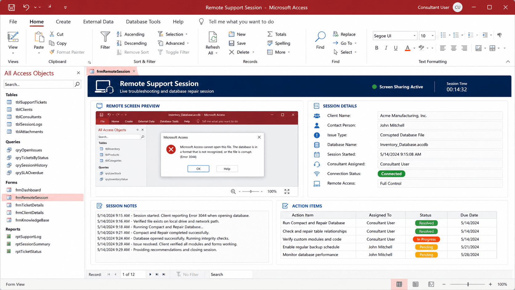Select the Format Painter tool

click(x=67, y=52)
